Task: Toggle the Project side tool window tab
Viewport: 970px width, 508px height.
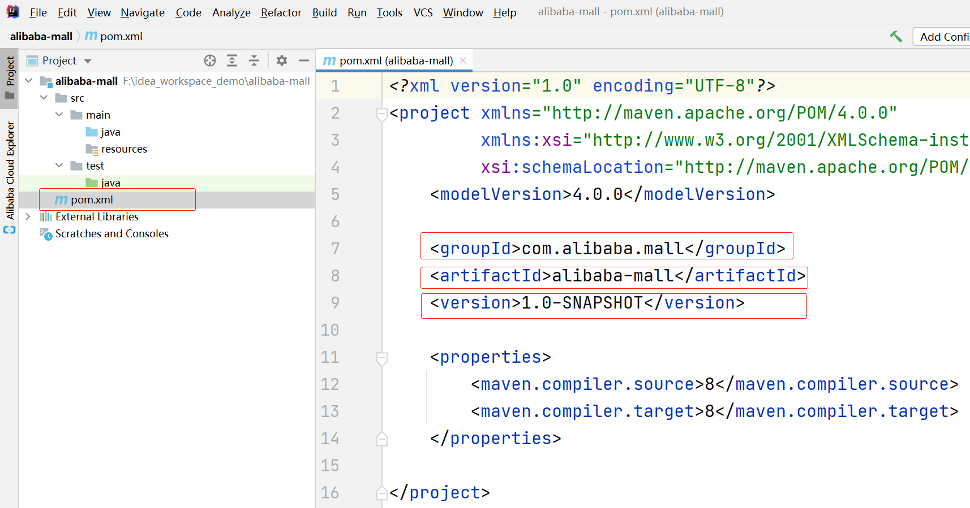Action: point(10,78)
